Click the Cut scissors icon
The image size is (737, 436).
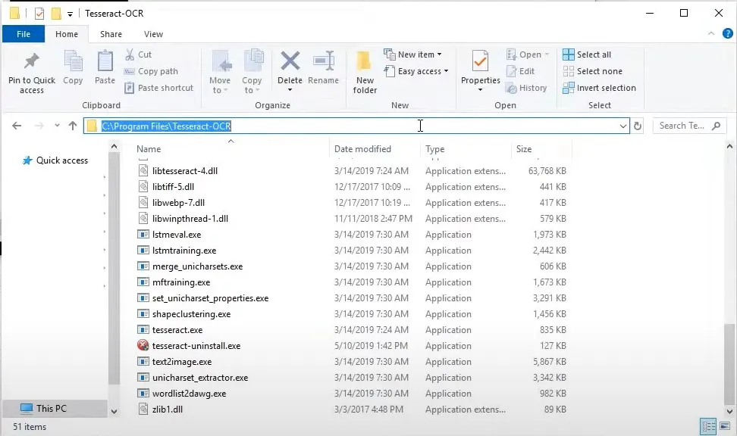130,54
